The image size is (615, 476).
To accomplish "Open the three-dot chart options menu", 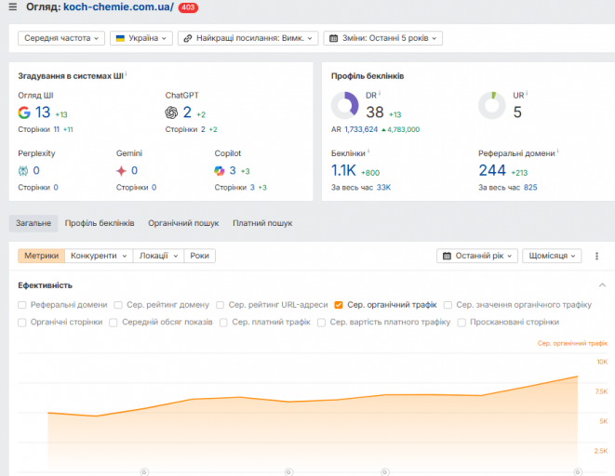I will pyautogui.click(x=596, y=256).
